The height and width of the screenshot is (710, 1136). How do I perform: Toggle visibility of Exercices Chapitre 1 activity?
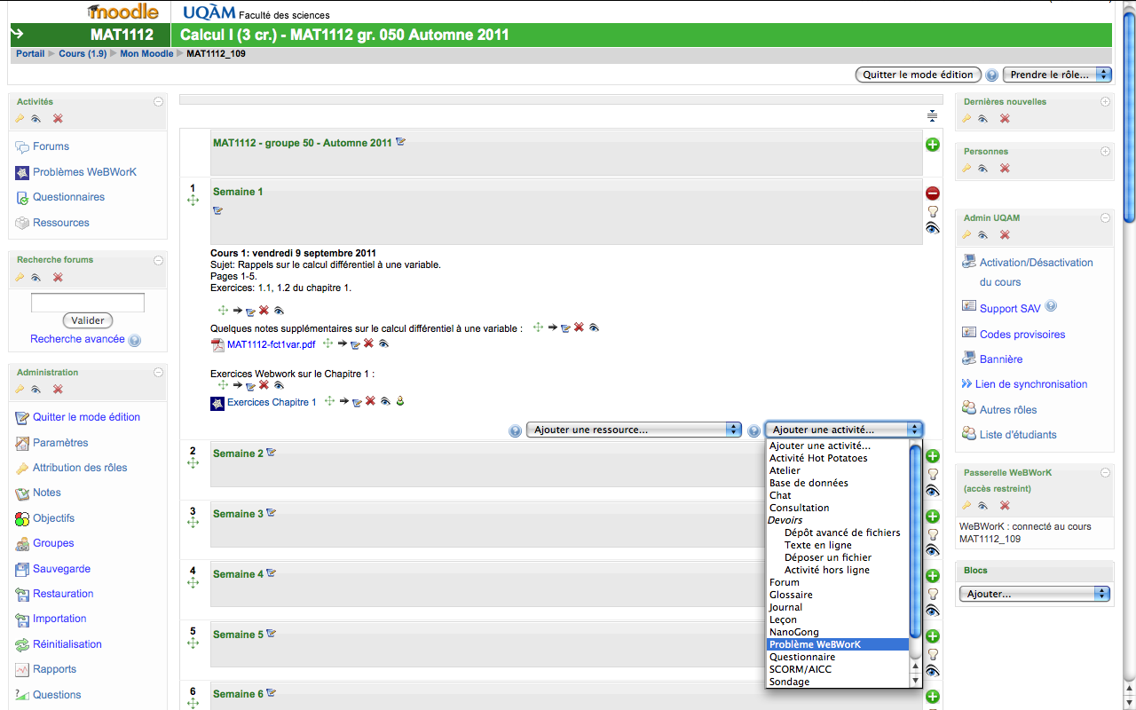[385, 402]
